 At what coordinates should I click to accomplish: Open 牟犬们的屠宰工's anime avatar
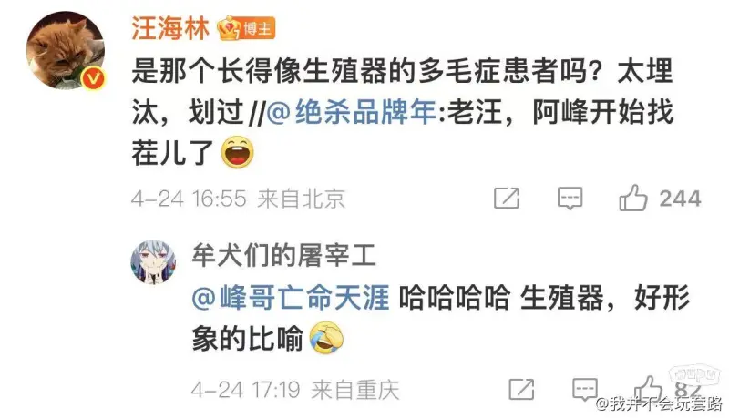[153, 262]
